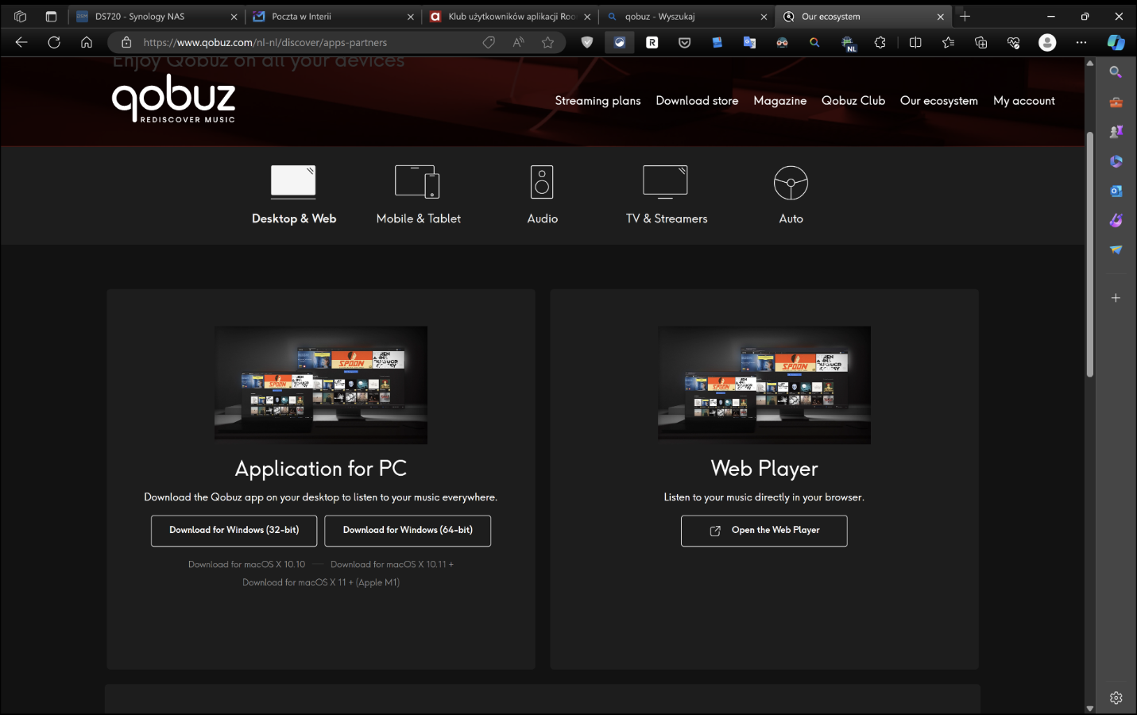Open Qobuz Club menu item
The width and height of the screenshot is (1137, 715).
point(853,101)
